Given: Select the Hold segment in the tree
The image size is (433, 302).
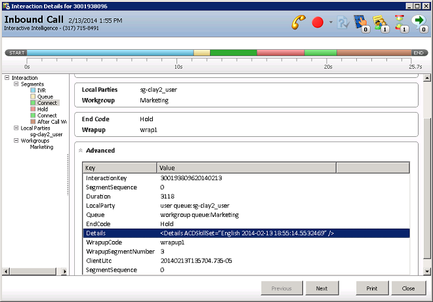Looking at the screenshot, I should [x=43, y=109].
